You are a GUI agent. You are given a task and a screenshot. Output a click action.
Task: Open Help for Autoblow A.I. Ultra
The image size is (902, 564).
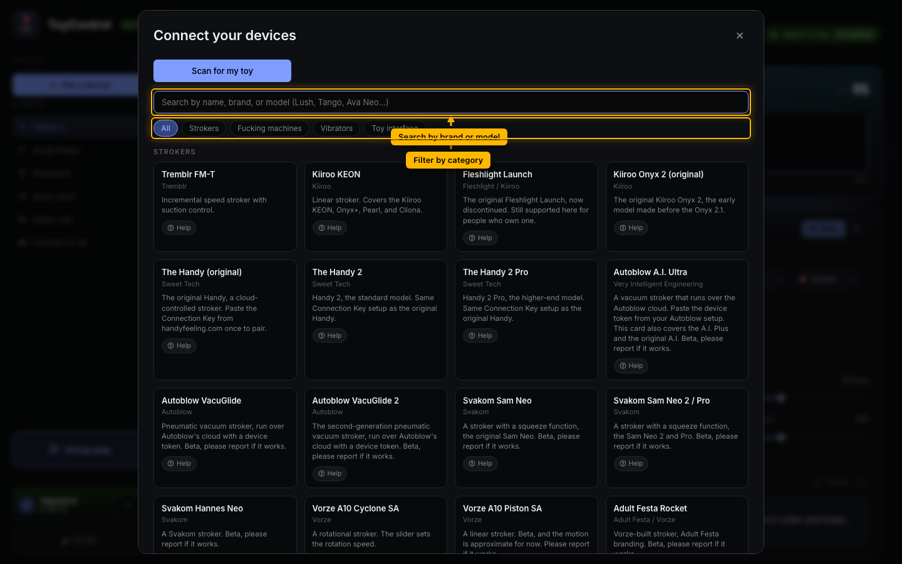pos(631,366)
